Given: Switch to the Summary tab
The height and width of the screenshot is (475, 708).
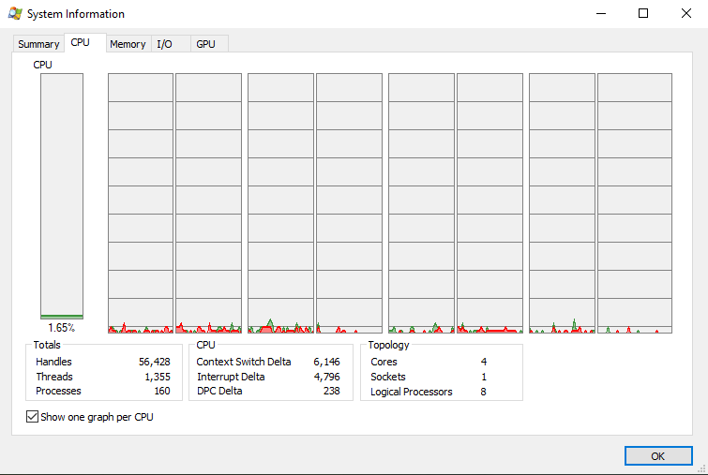Looking at the screenshot, I should click(38, 44).
